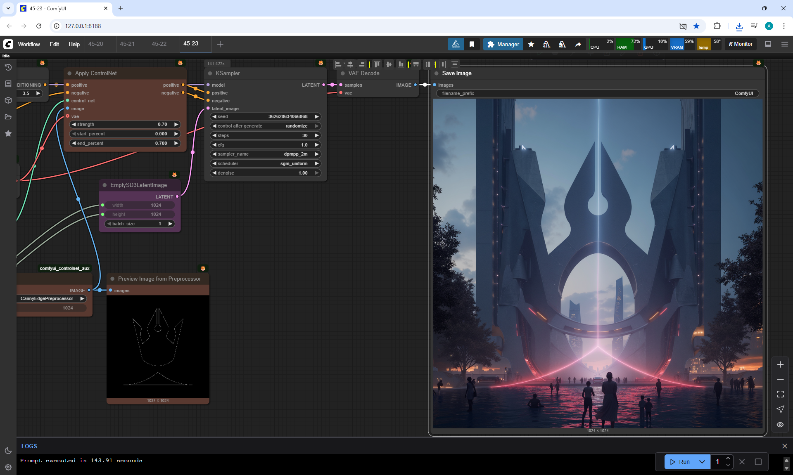The height and width of the screenshot is (475, 793).
Task: Click the filename_prefix input field
Action: pyautogui.click(x=597, y=93)
